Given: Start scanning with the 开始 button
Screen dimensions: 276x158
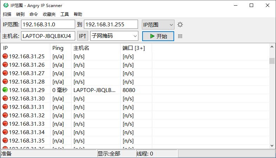Looking at the screenshot, I should click(x=158, y=36).
